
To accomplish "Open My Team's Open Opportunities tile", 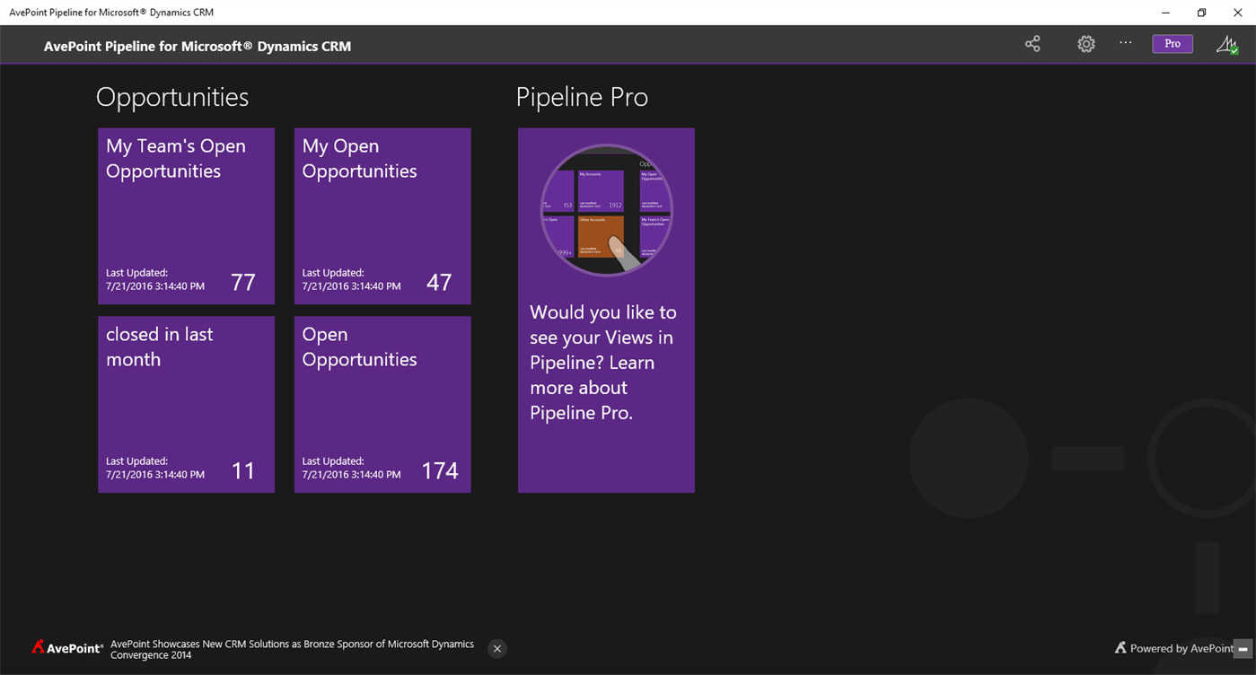I will coord(186,216).
